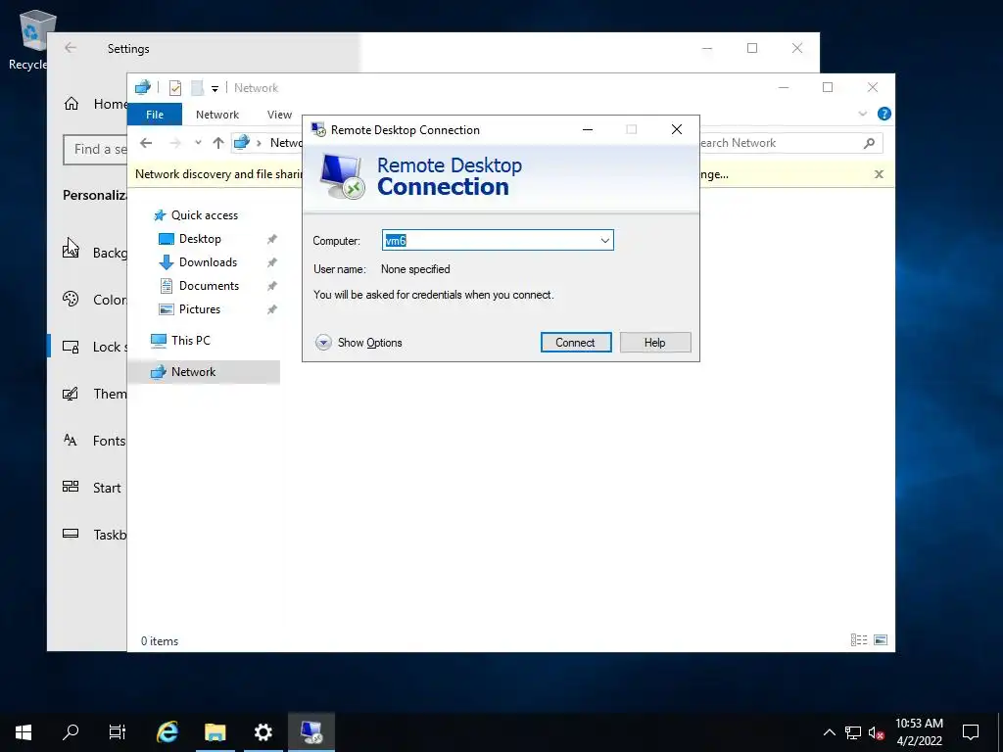Open taskbar search
Viewport: 1003px width, 752px height.
pyautogui.click(x=71, y=732)
